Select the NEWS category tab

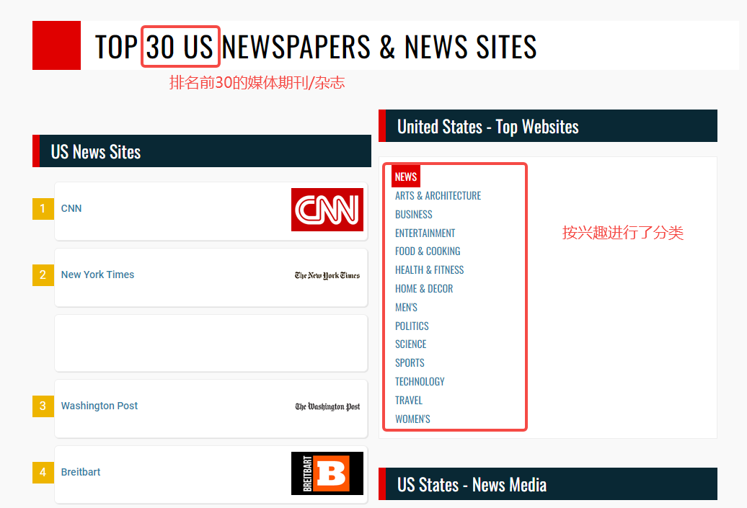click(x=406, y=177)
